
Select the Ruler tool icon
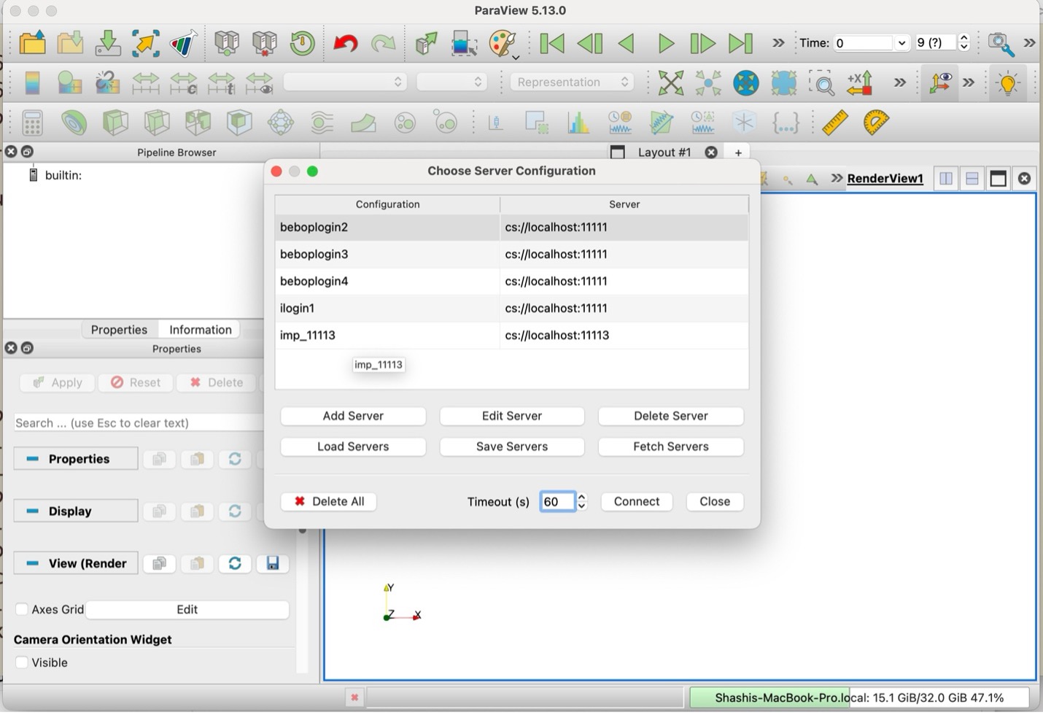pos(834,123)
